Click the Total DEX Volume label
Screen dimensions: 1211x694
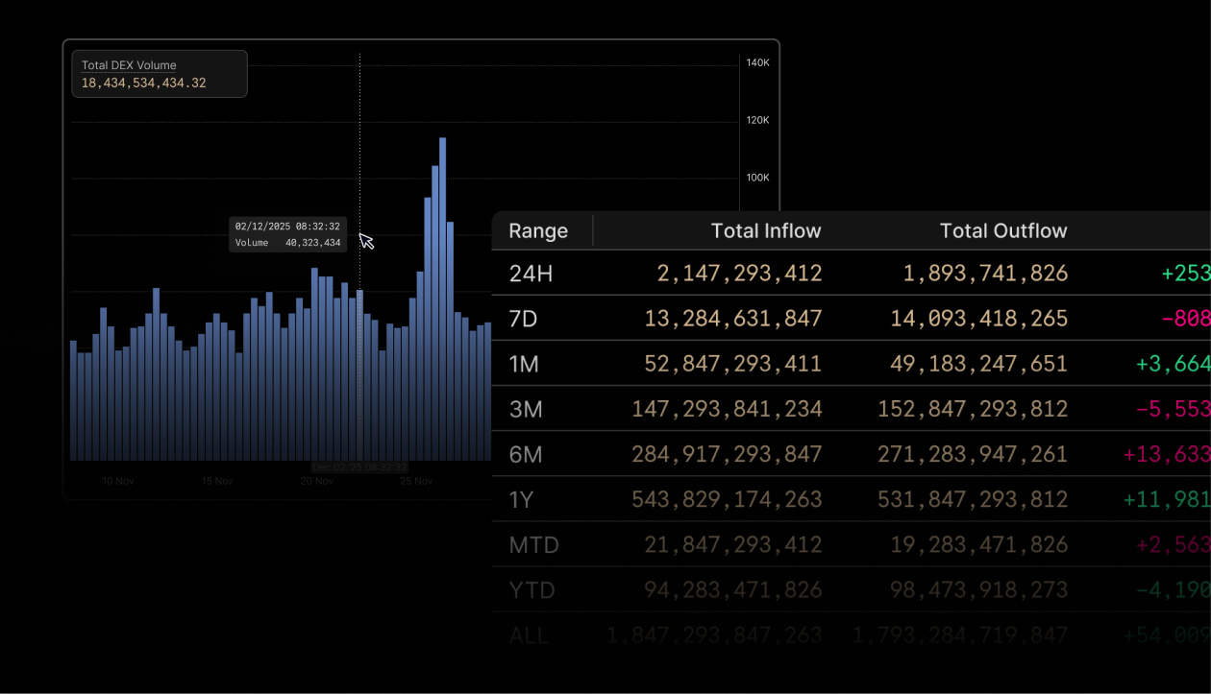(x=129, y=65)
